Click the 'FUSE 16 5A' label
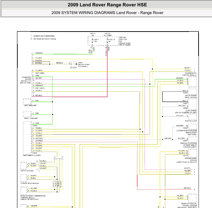Image resolution: width=212 pixels, height=208 pixels. coord(111,40)
